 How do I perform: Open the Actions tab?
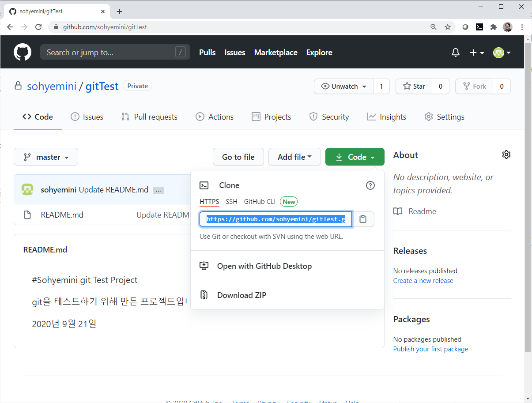(215, 117)
